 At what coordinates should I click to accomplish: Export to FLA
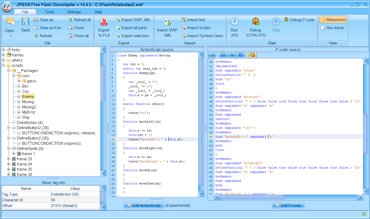pos(104,27)
